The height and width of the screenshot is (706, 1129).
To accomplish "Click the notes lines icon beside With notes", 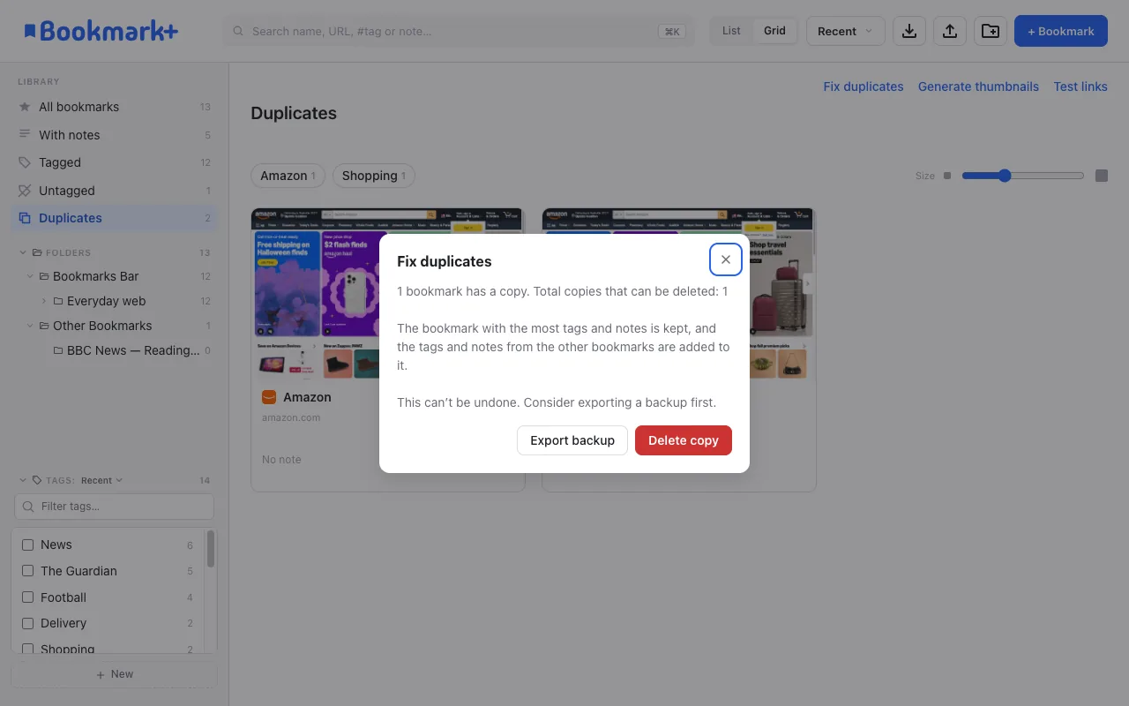I will 25,134.
